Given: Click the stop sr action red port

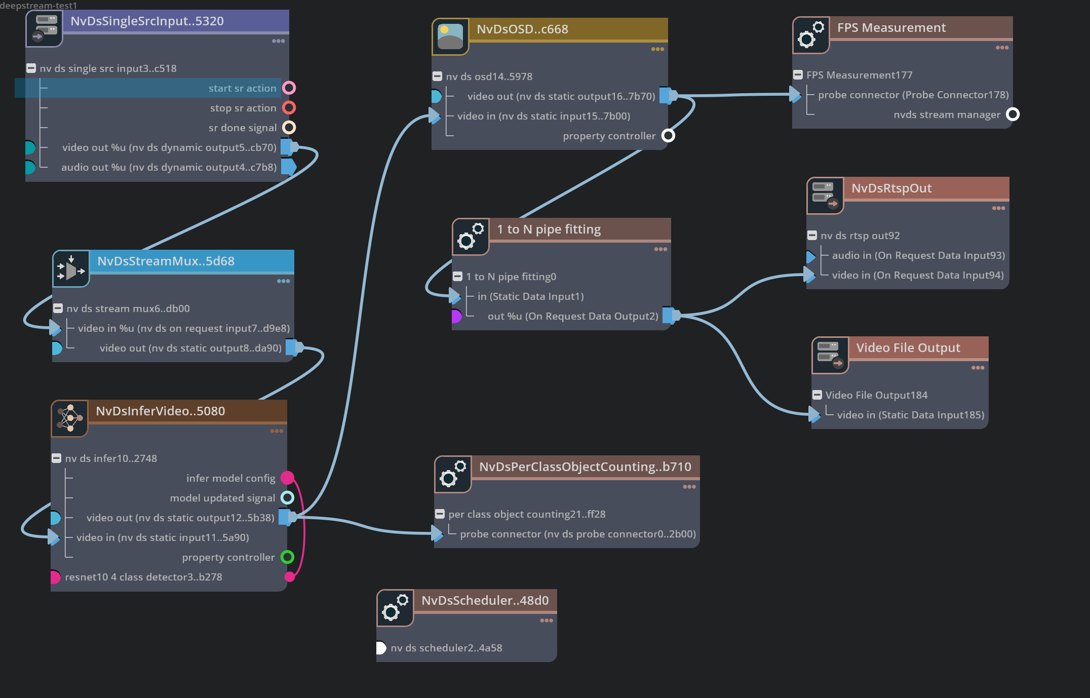Looking at the screenshot, I should pos(289,108).
